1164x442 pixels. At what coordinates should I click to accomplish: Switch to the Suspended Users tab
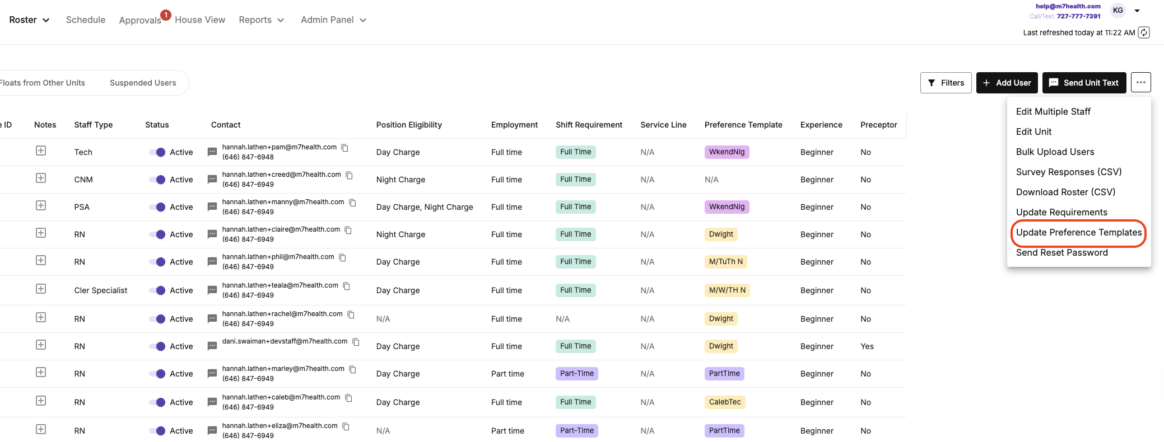click(x=143, y=83)
